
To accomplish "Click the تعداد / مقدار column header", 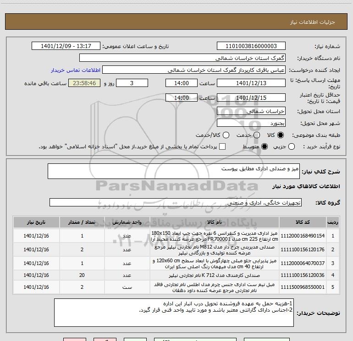I will click(x=82, y=222).
